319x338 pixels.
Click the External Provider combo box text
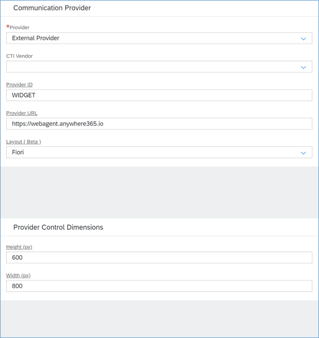pyautogui.click(x=36, y=38)
